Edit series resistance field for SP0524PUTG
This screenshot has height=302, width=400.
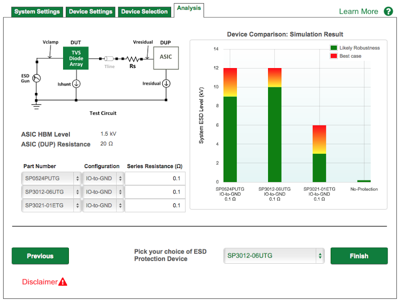point(155,178)
